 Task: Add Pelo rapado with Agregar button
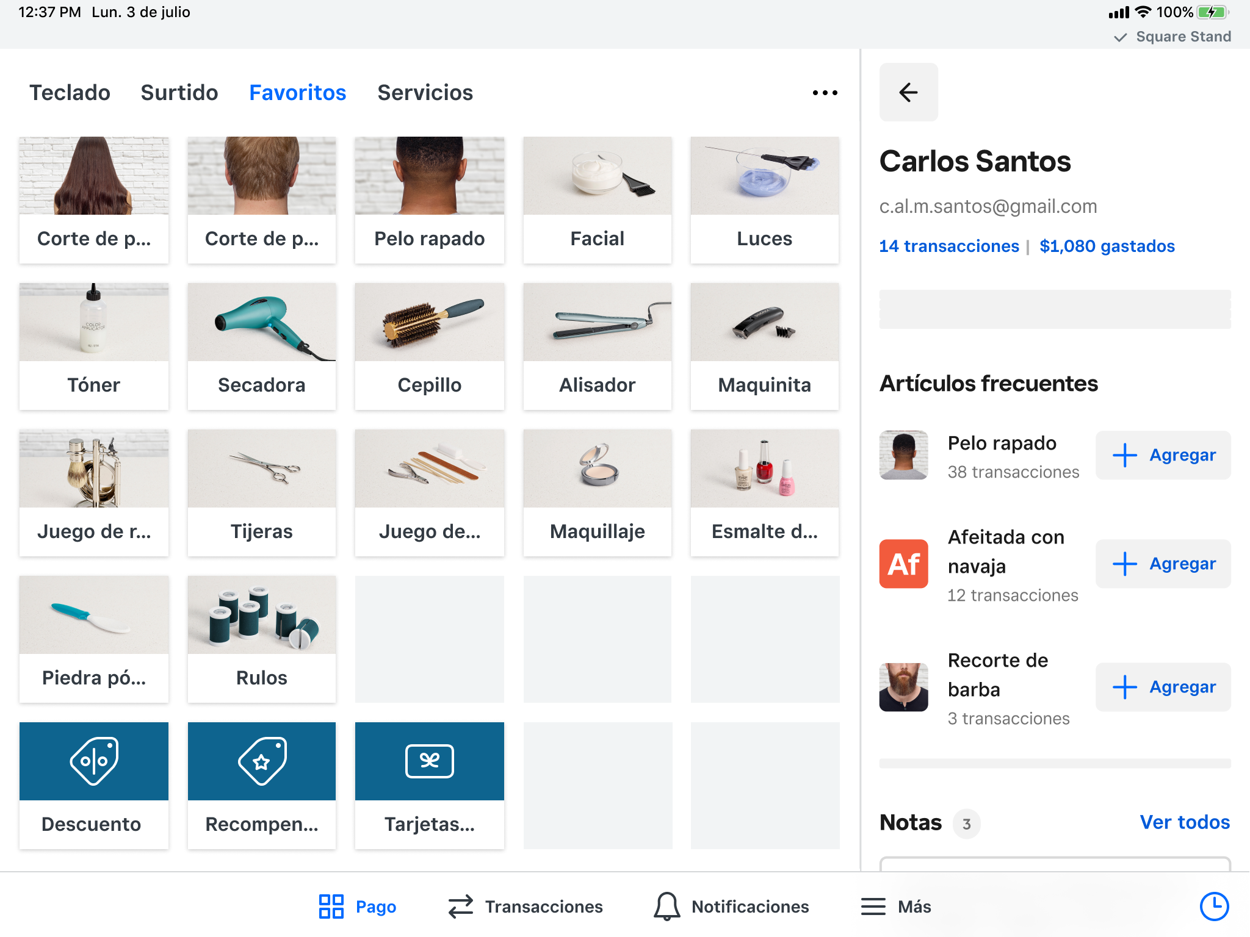tap(1163, 455)
